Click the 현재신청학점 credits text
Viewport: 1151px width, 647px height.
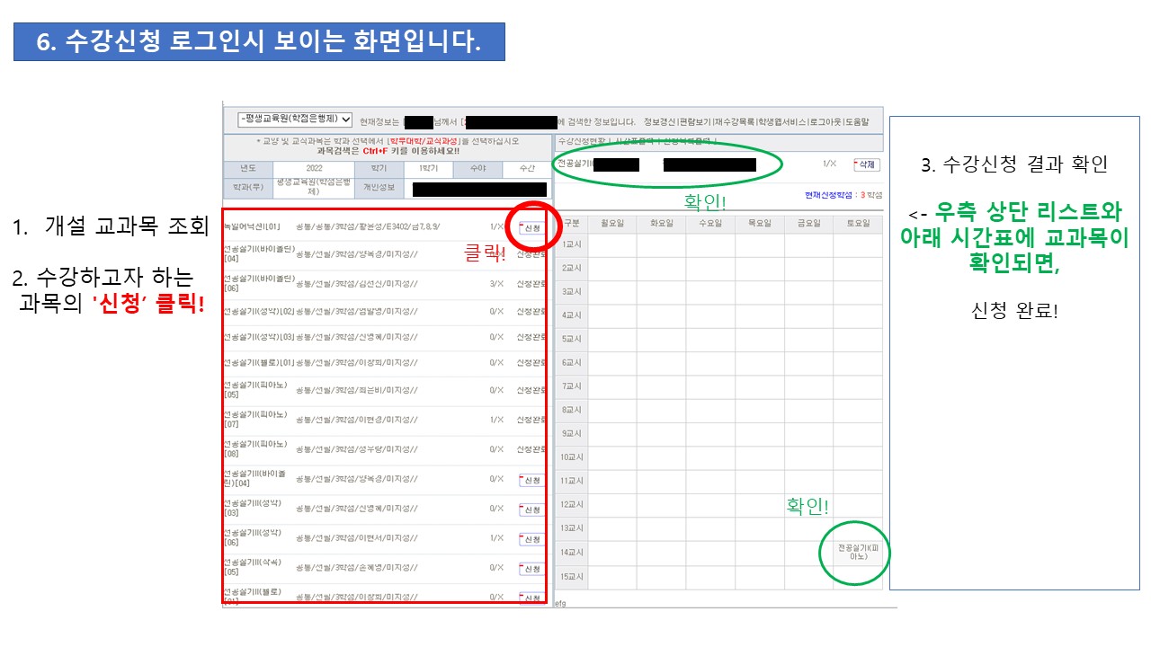[844, 195]
